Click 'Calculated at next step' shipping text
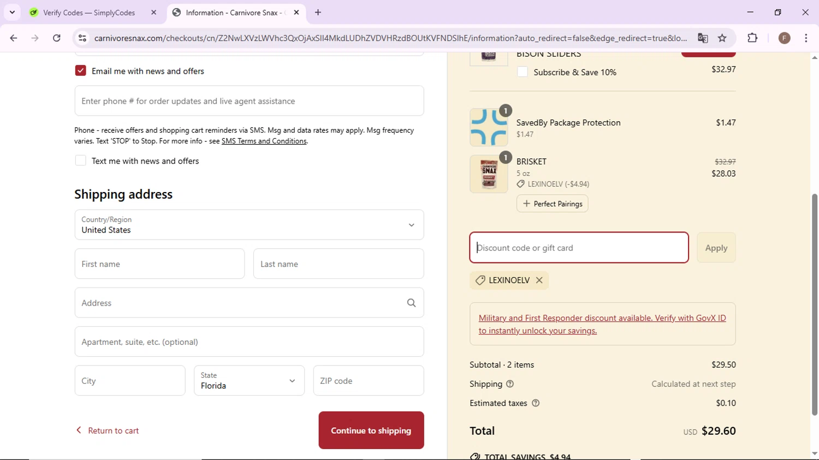The height and width of the screenshot is (460, 819). pyautogui.click(x=693, y=384)
